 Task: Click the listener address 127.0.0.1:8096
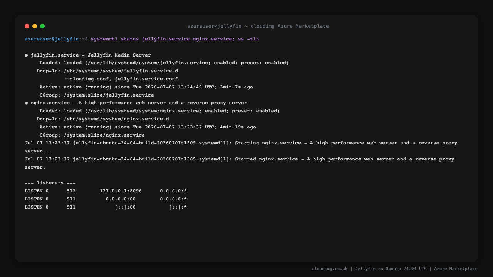tap(121, 191)
